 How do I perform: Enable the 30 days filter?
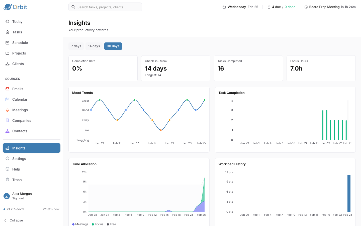(113, 46)
